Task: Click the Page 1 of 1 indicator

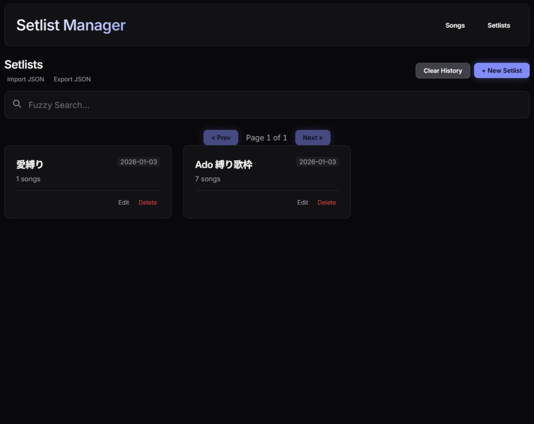Action: (266, 137)
